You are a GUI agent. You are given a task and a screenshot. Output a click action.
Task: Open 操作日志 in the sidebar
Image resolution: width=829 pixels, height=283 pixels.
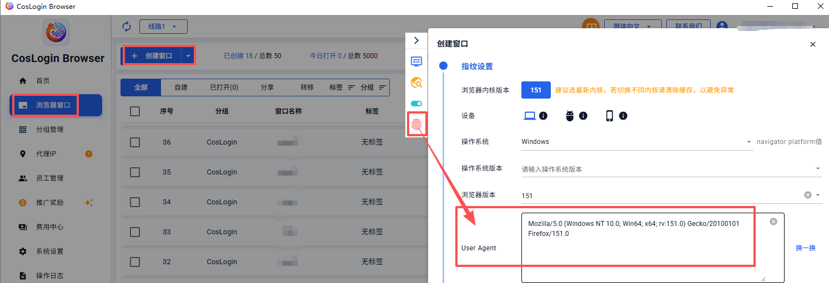point(49,276)
